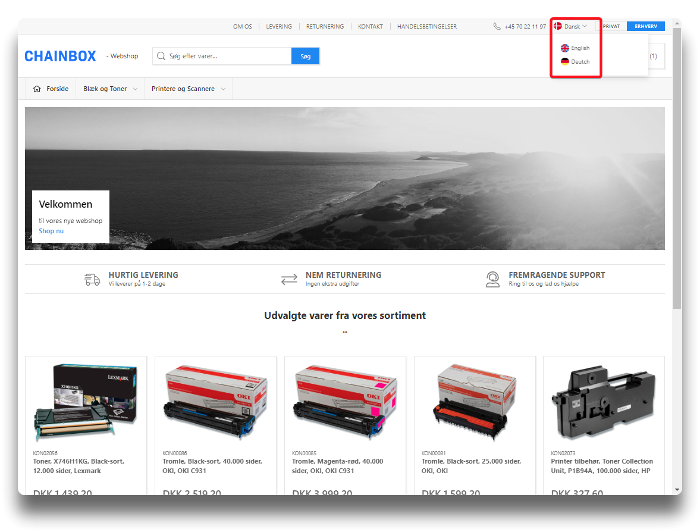700x532 pixels.
Task: Select the UK flag for English
Action: click(565, 48)
